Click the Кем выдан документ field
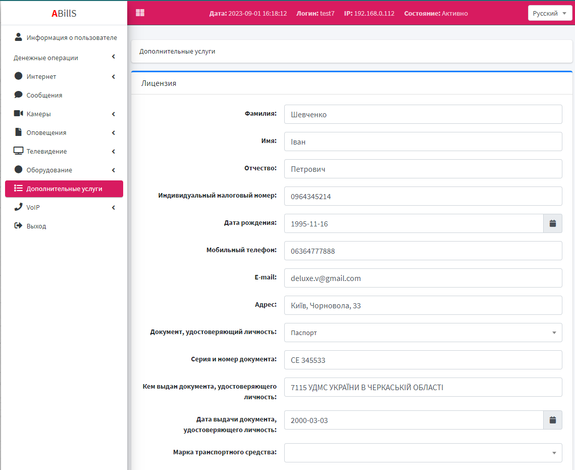Screen dimensions: 575x470 pos(423,387)
